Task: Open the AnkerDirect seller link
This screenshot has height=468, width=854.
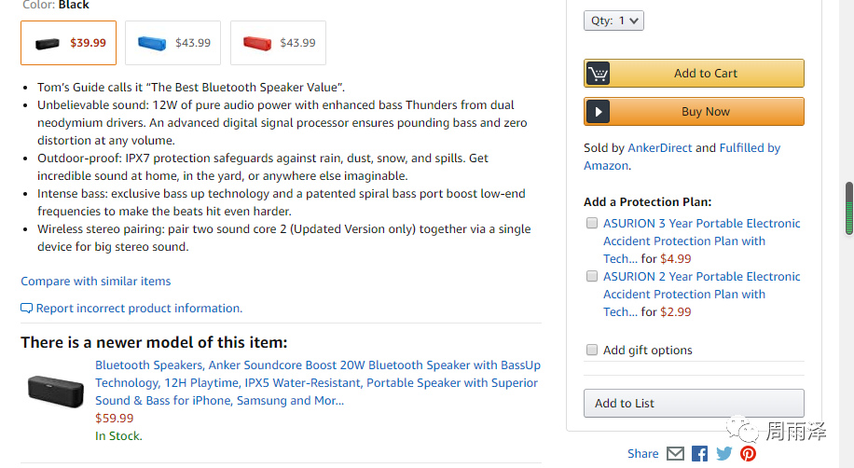Action: (659, 147)
